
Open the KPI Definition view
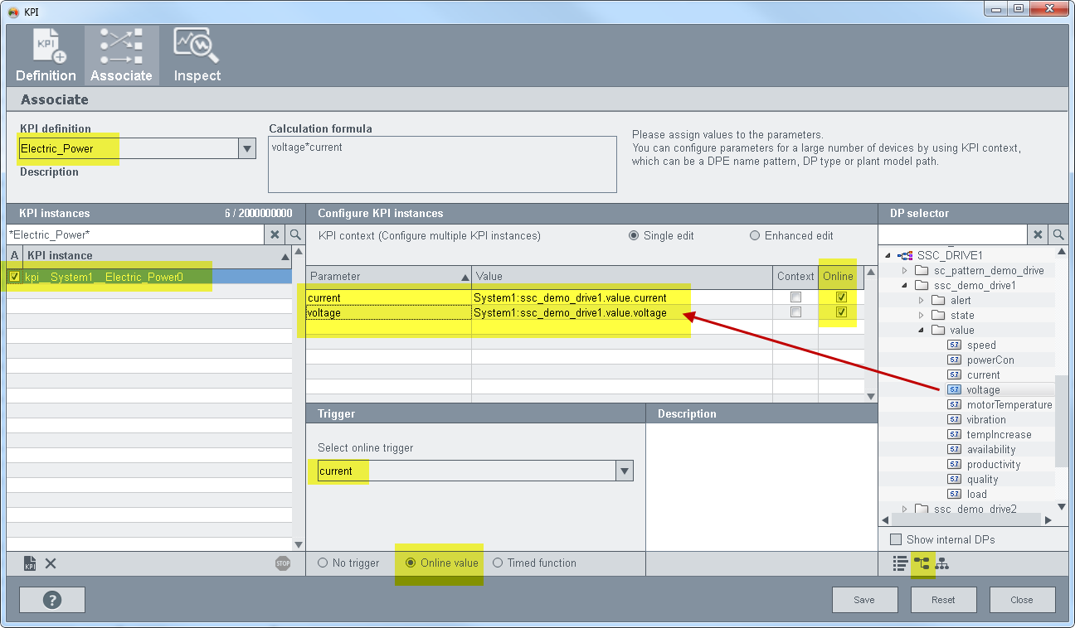(46, 56)
